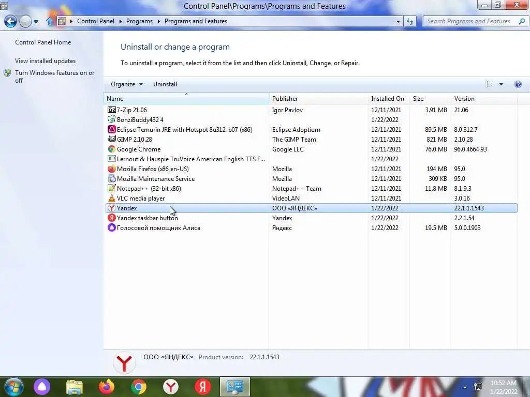The height and width of the screenshot is (397, 530).
Task: Click the Yandex taskbar button list icon
Action: (x=112, y=218)
